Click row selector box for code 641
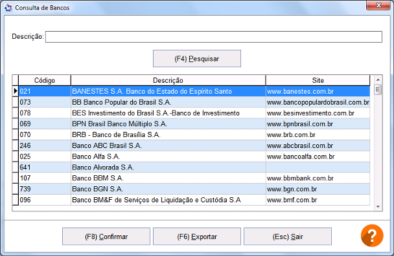394x256 pixels. click(16, 167)
